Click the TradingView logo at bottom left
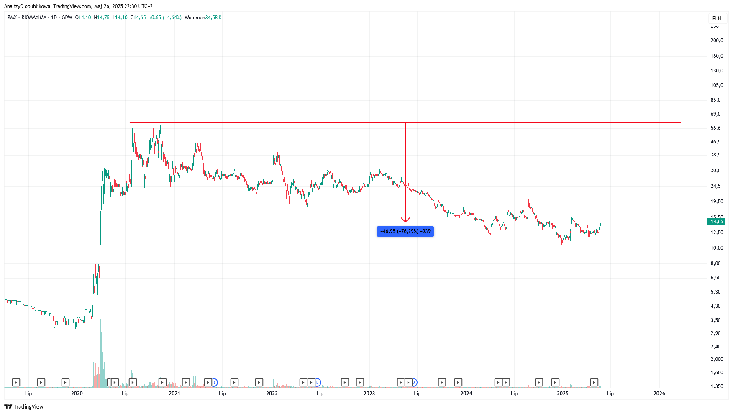The image size is (733, 414). click(24, 406)
